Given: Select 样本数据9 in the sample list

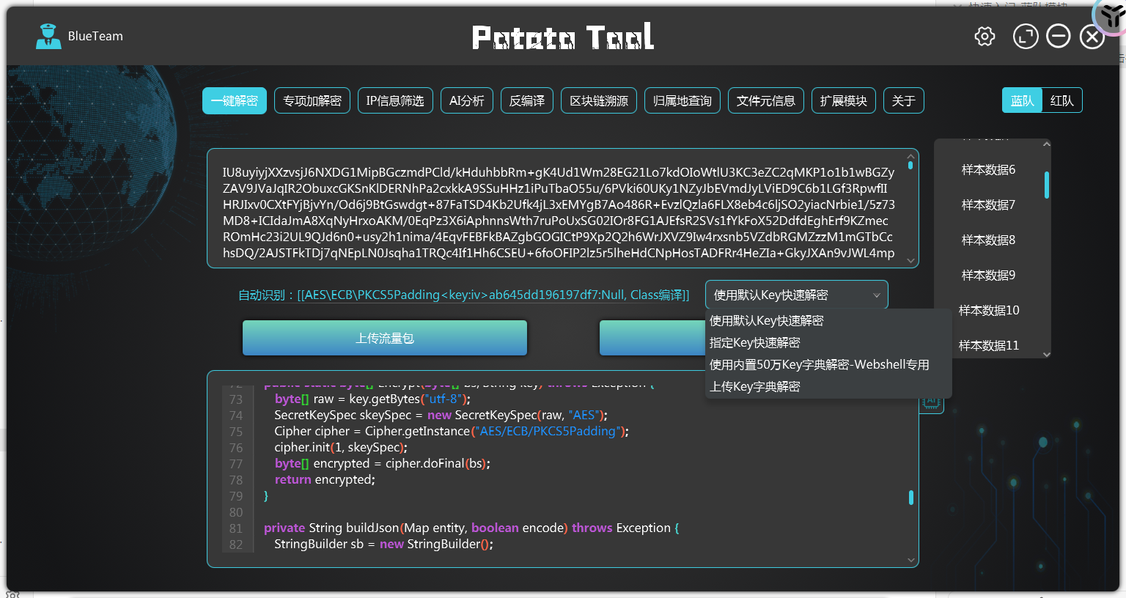Looking at the screenshot, I should click(989, 275).
